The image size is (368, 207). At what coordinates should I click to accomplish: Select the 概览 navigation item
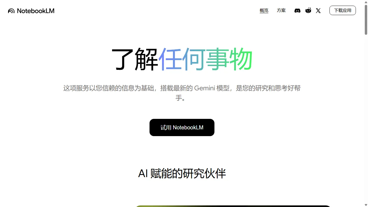tap(264, 10)
